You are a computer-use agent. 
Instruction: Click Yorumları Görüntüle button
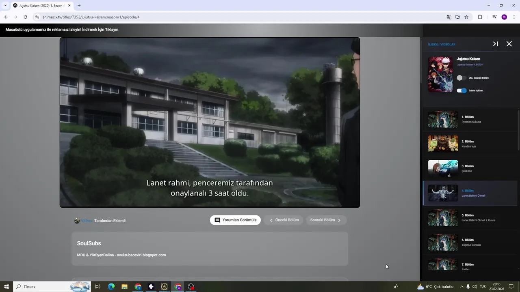click(x=235, y=220)
